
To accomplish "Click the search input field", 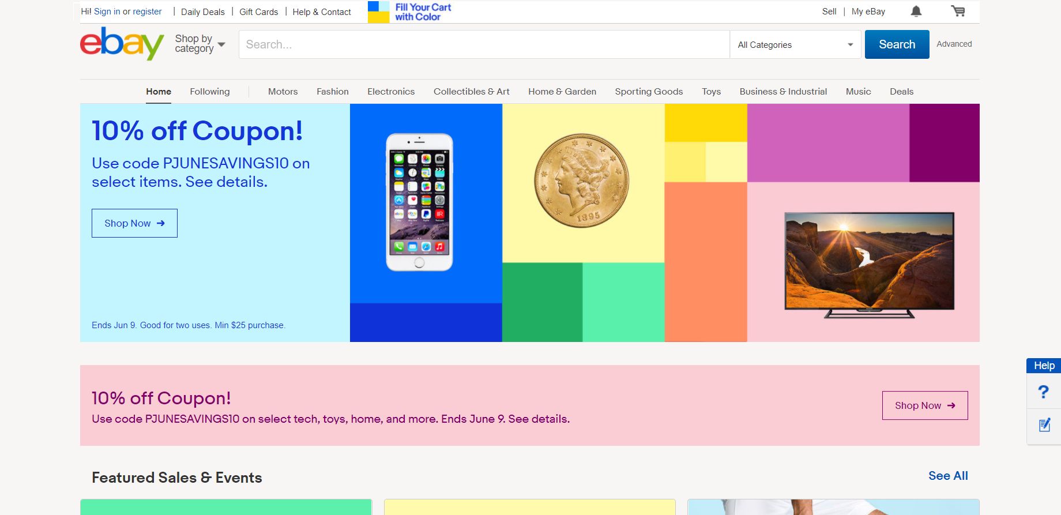I will [x=484, y=44].
